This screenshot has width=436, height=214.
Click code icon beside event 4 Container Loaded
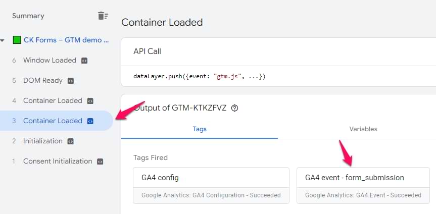click(x=90, y=101)
